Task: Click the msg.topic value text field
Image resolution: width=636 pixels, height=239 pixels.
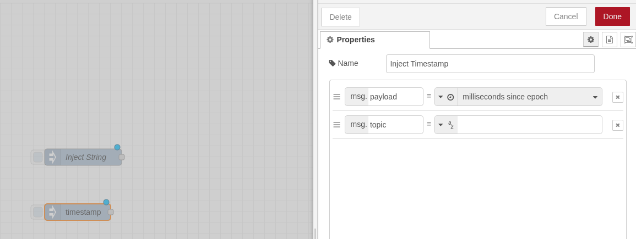Action: 529,125
